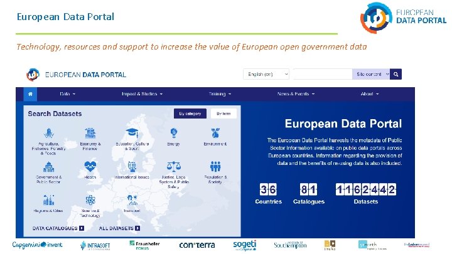The width and height of the screenshot is (452, 254).
Task: Click the Intrasoft partner logo
Action: tap(95, 246)
